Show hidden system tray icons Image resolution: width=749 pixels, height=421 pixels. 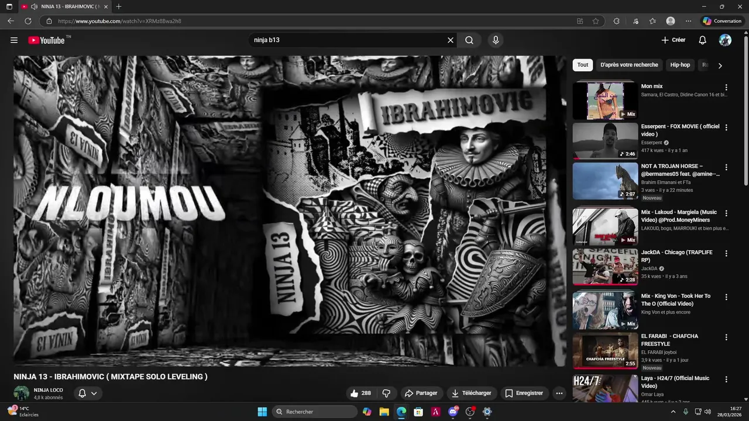coord(673,412)
